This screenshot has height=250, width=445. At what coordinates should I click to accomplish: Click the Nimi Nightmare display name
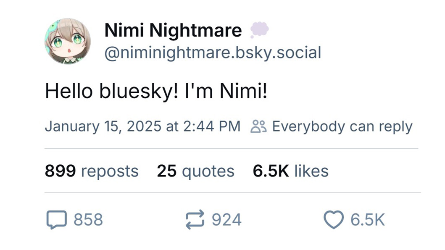(x=173, y=30)
